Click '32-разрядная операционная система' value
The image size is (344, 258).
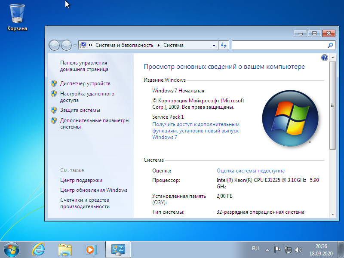click(261, 212)
